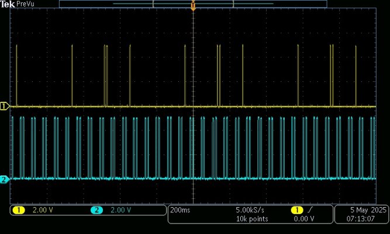Click the yellow channel 1 badge in readout
This screenshot has width=390, height=234.
point(19,211)
